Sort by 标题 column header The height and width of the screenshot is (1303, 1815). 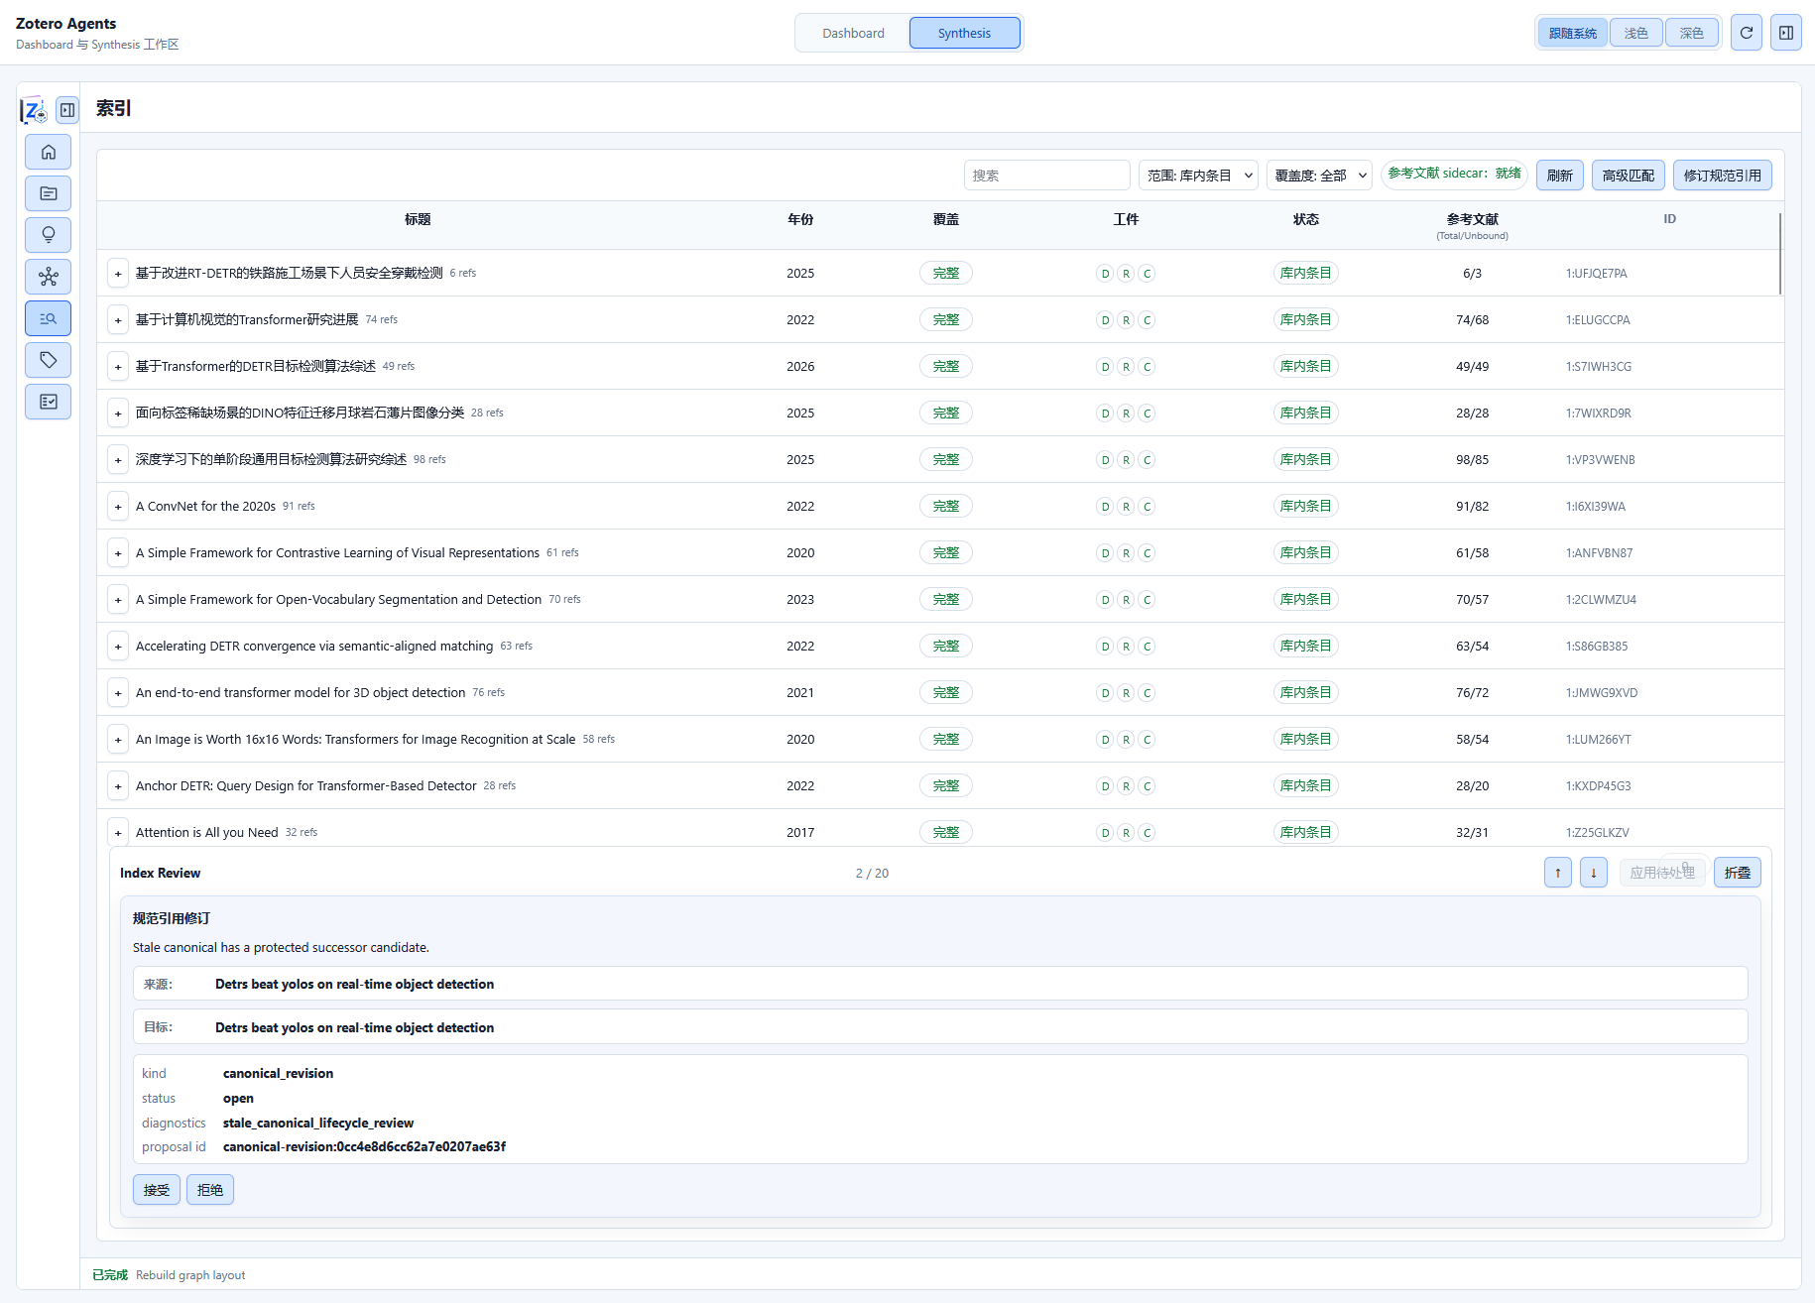tap(418, 219)
